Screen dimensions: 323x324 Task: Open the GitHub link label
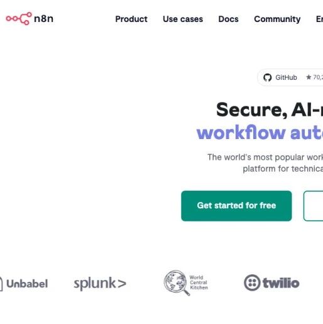click(286, 77)
